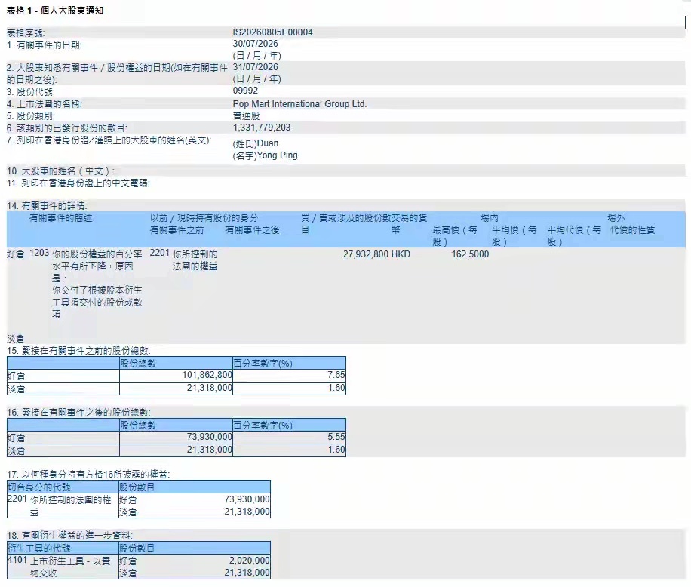Click capacity code 2201 in event details
The image size is (691, 587).
pos(159,253)
